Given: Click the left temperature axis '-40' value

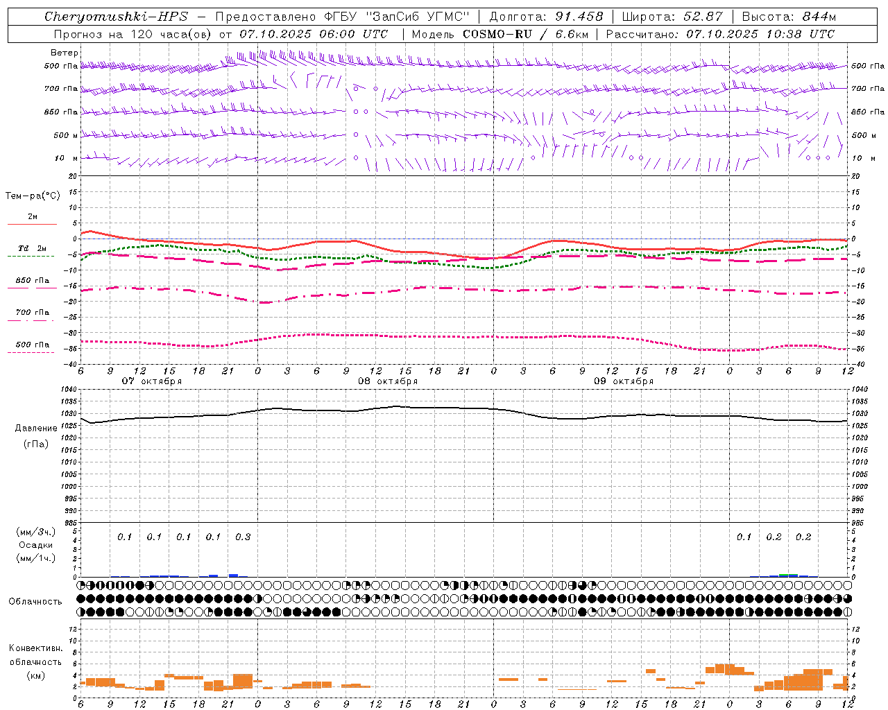Looking at the screenshot, I should tap(71, 364).
